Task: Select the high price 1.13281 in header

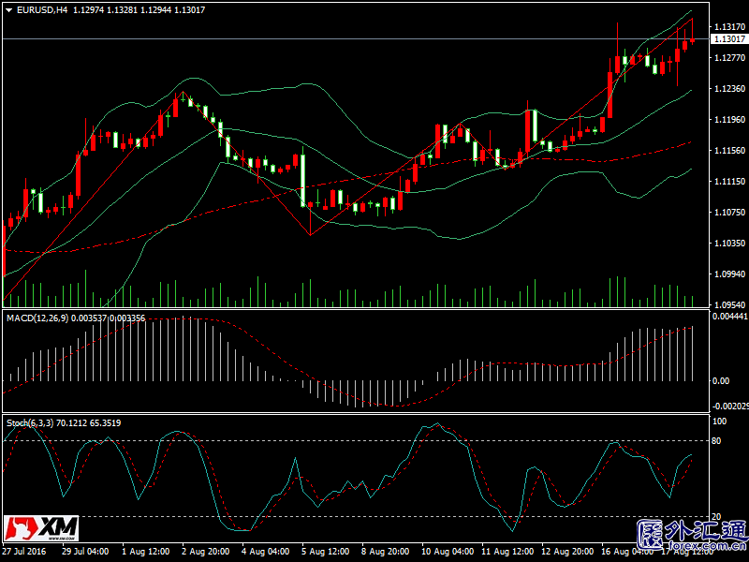Action: pos(122,9)
